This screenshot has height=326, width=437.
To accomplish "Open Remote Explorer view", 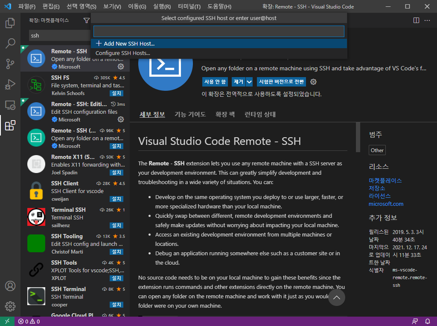I will [x=10, y=105].
